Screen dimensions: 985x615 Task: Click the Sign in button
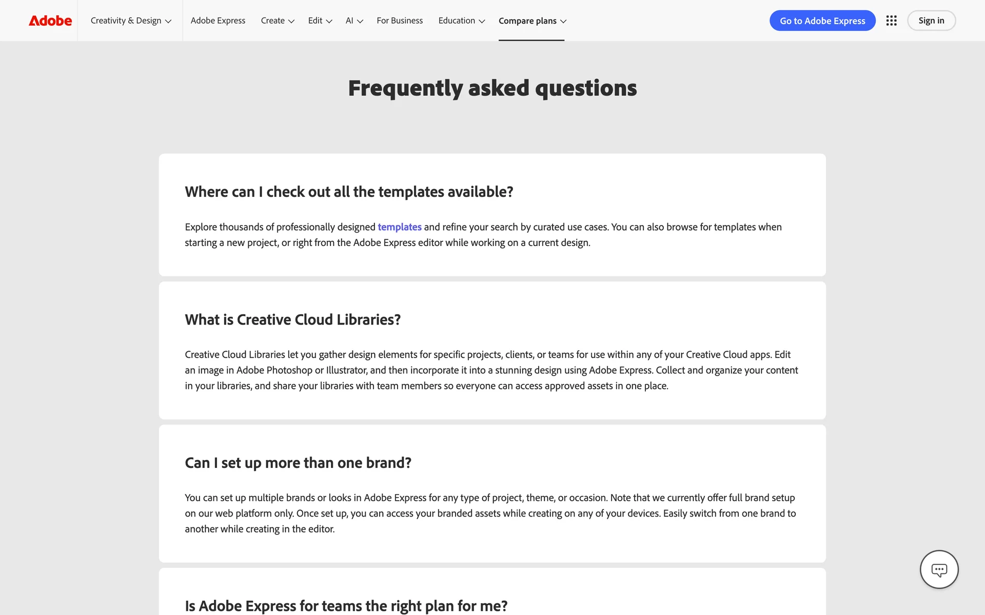[931, 20]
